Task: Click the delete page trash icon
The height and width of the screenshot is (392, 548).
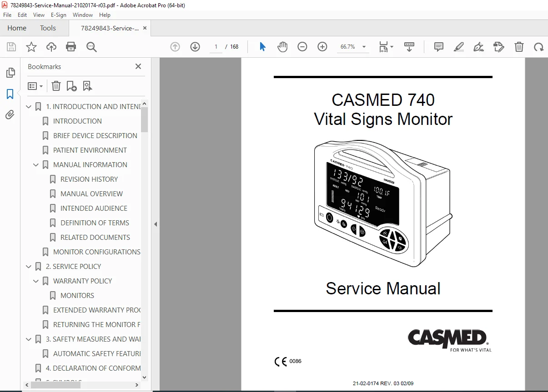Action: pos(519,47)
